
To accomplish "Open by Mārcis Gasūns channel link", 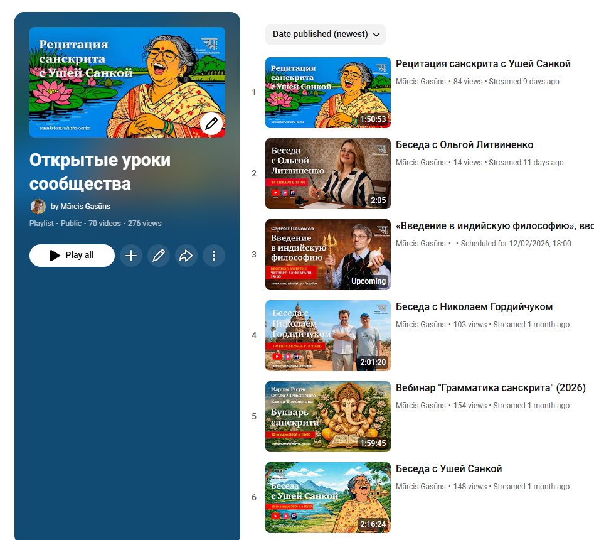I will click(80, 207).
